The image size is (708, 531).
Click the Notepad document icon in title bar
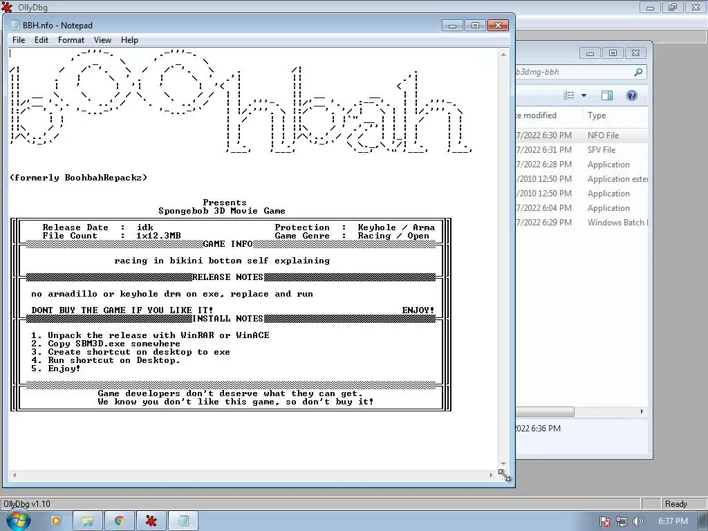pyautogui.click(x=15, y=26)
